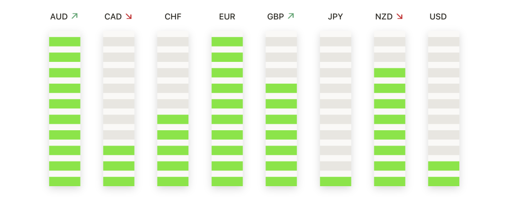Click the red down arrow beside CAD
509x203 pixels.
(129, 16)
